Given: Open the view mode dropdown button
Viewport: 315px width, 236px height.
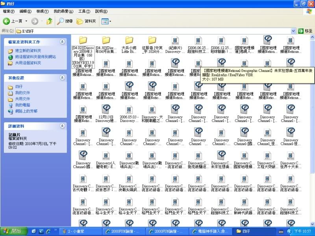Looking at the screenshot, I should (x=106, y=21).
